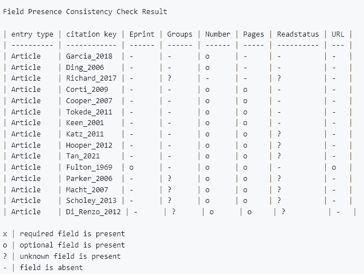
Task: Click 'optional field is present' legend line
Action: coord(64,245)
